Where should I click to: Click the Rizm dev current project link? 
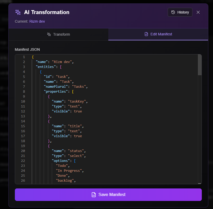(x=37, y=21)
